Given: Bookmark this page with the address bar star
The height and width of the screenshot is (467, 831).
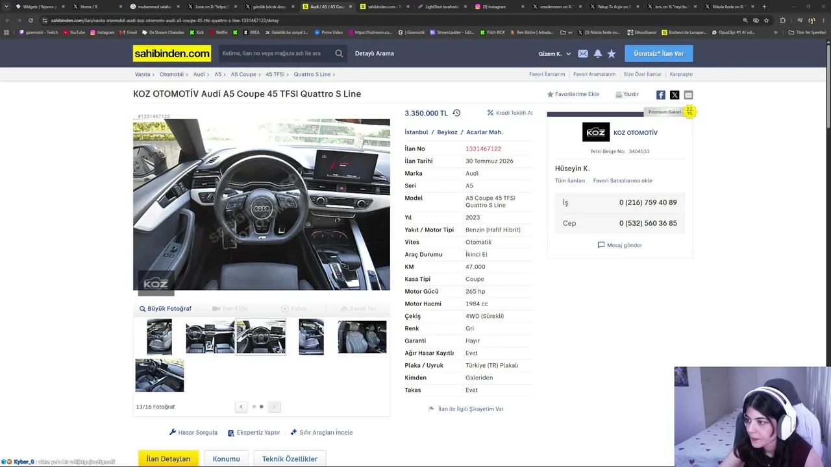Looking at the screenshot, I should [766, 20].
